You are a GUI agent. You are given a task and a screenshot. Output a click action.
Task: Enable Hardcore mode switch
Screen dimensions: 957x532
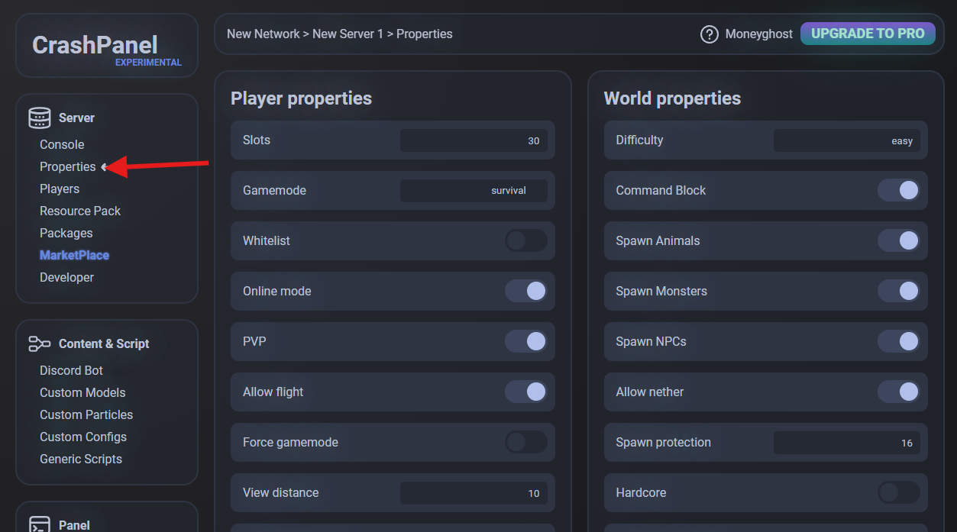898,493
